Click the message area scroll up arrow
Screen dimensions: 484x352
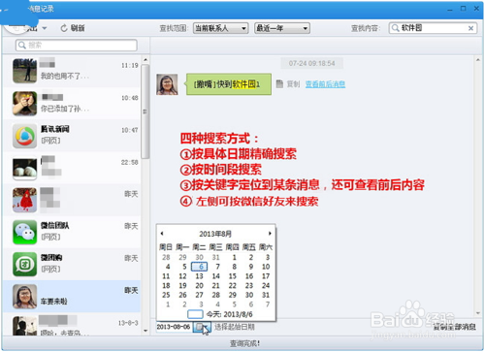tap(478, 60)
